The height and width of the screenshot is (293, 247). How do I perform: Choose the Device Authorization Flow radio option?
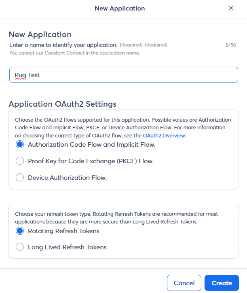[20, 177]
